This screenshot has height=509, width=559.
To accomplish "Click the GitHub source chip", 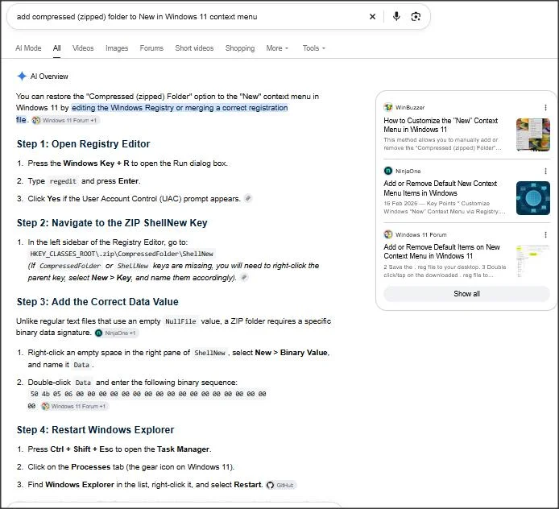I will 281,485.
